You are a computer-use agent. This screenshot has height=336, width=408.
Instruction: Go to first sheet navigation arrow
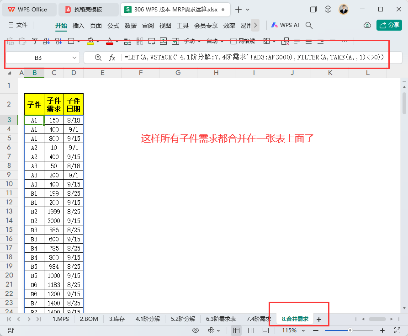[x=9, y=319]
